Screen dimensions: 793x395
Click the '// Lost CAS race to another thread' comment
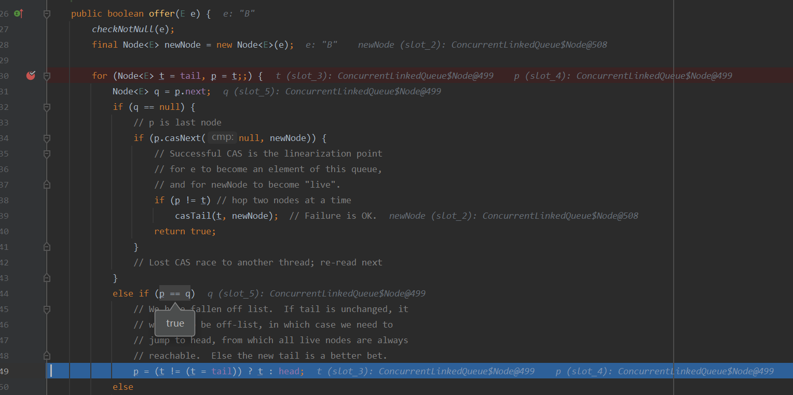(x=257, y=262)
